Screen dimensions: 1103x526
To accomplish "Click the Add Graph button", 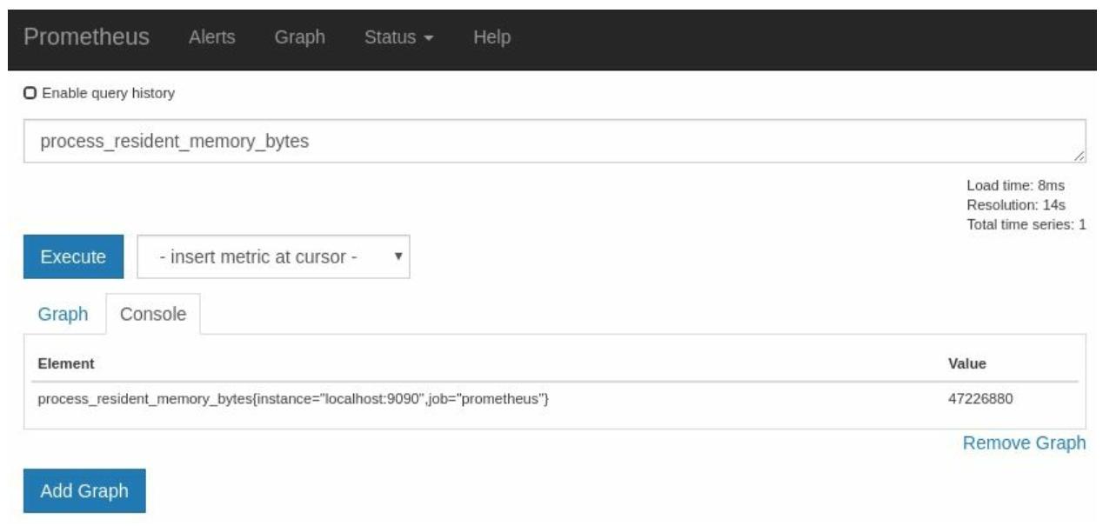I will click(x=84, y=491).
